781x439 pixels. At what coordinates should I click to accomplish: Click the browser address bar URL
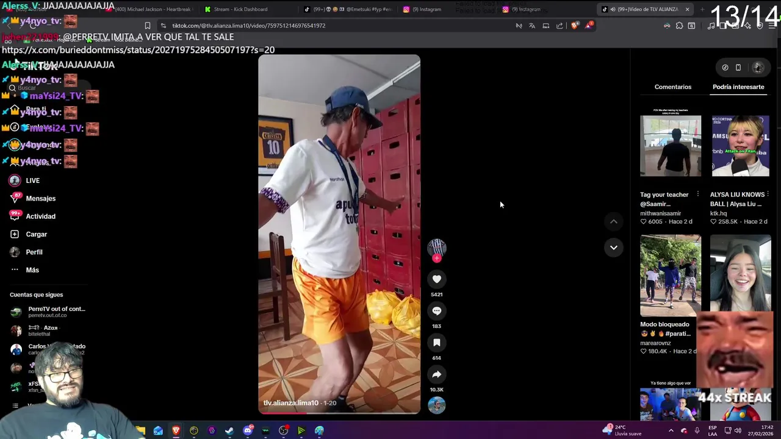click(x=248, y=26)
